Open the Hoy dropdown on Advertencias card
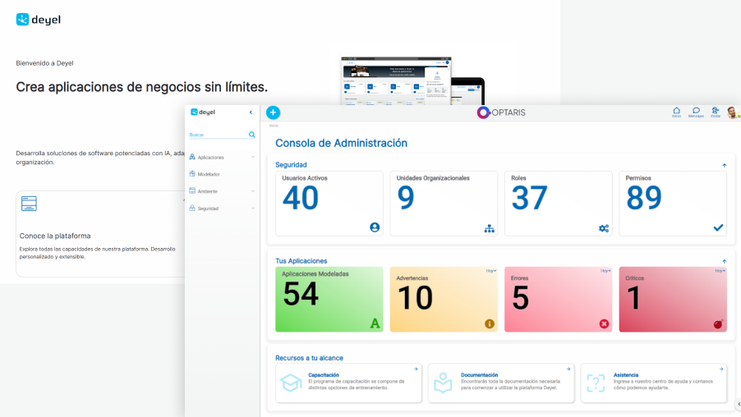Image resolution: width=741 pixels, height=417 pixels. click(x=490, y=271)
